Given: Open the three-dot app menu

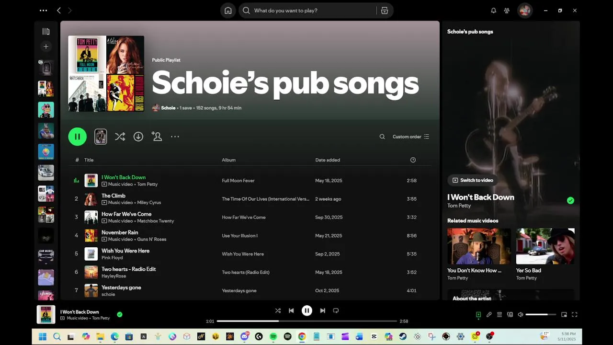Looking at the screenshot, I should click(x=43, y=11).
